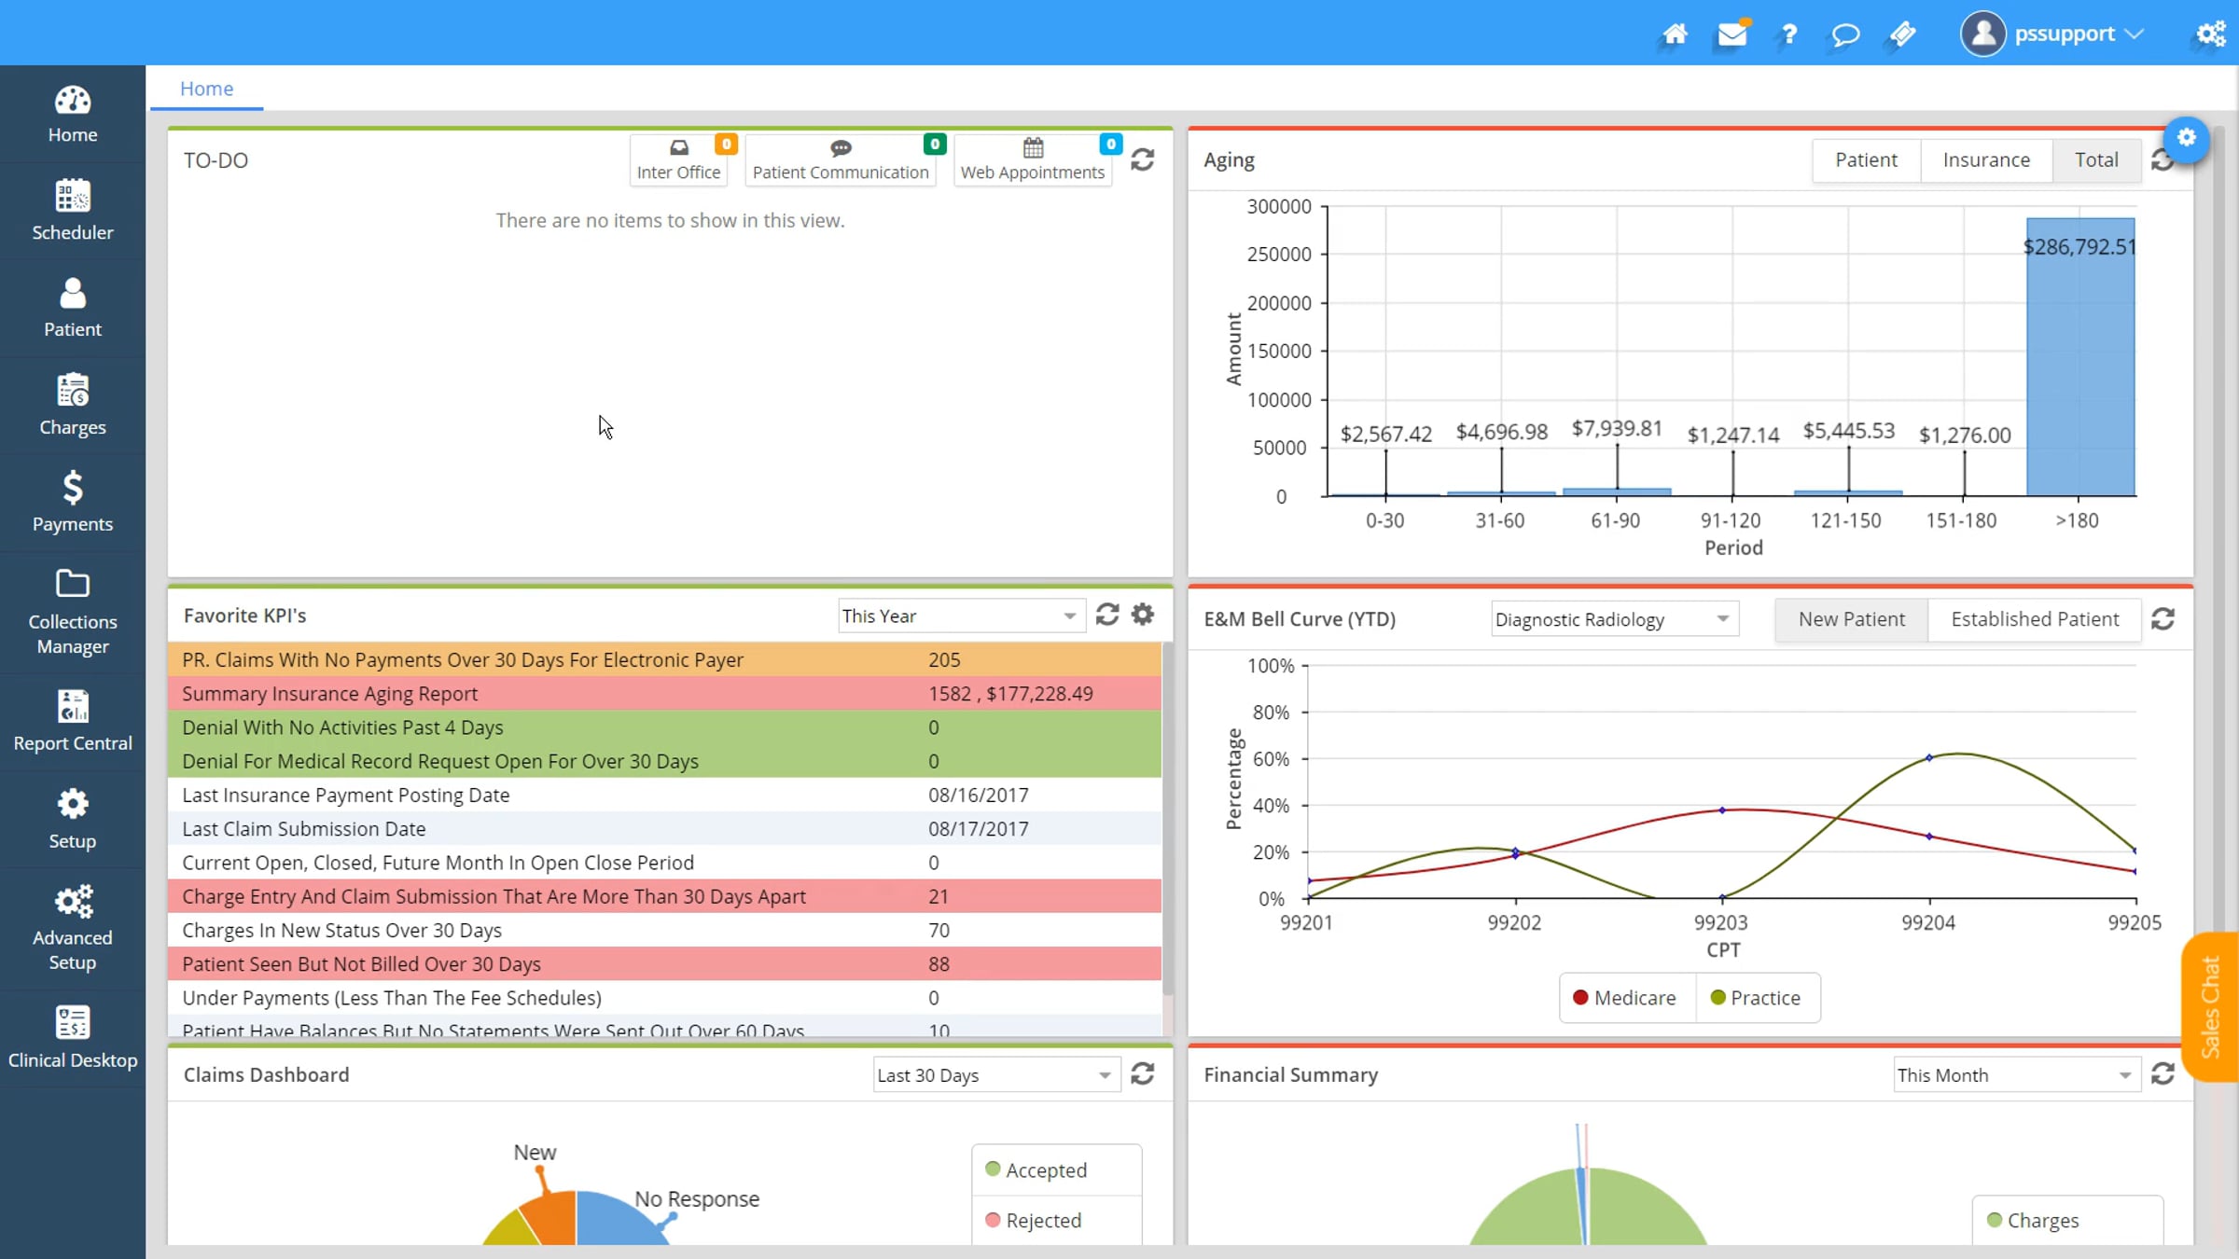The width and height of the screenshot is (2239, 1259).
Task: Toggle Established Patient bell curve view
Action: coord(2035,619)
